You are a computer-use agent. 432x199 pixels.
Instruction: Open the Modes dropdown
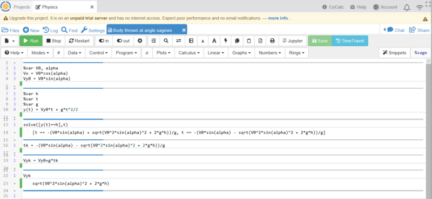coord(40,53)
